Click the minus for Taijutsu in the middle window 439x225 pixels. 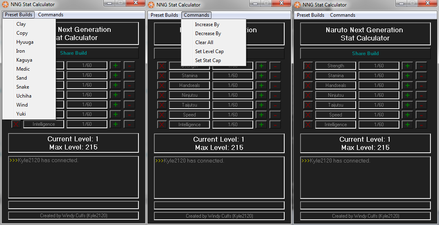pos(275,105)
